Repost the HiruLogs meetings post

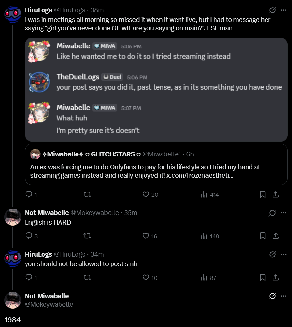pyautogui.click(x=87, y=195)
